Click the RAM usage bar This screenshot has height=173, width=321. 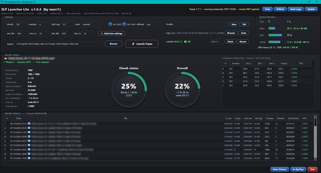277,28
